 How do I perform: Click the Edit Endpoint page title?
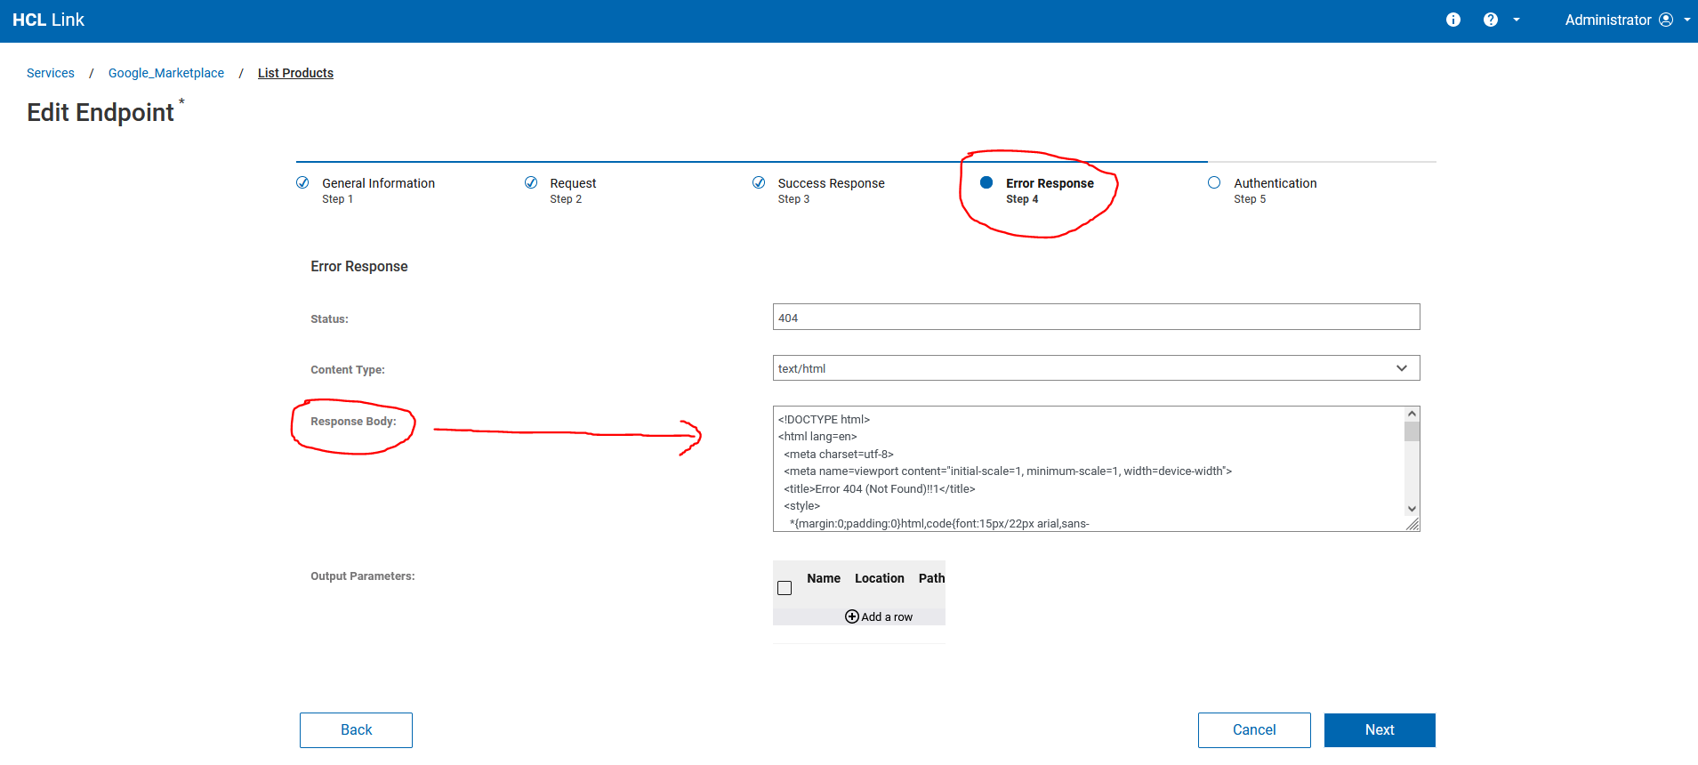tap(101, 112)
